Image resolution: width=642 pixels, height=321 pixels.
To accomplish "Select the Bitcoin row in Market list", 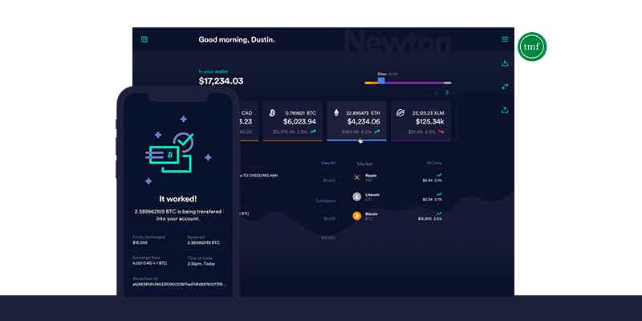I will click(x=397, y=216).
